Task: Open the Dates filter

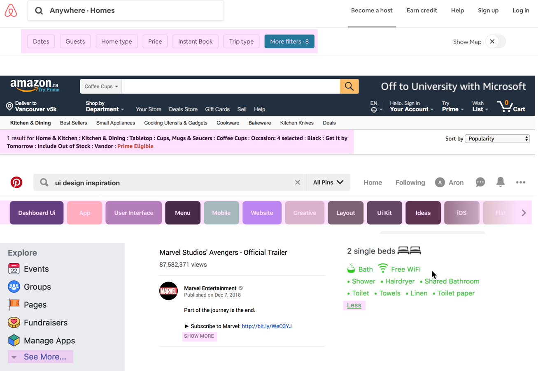Action: coord(41,41)
